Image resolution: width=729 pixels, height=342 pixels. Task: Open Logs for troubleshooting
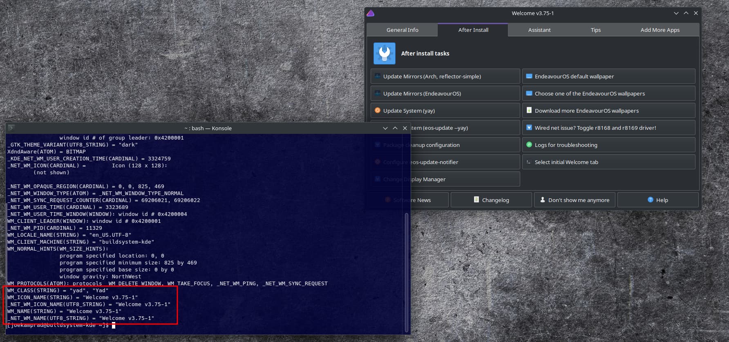click(608, 145)
